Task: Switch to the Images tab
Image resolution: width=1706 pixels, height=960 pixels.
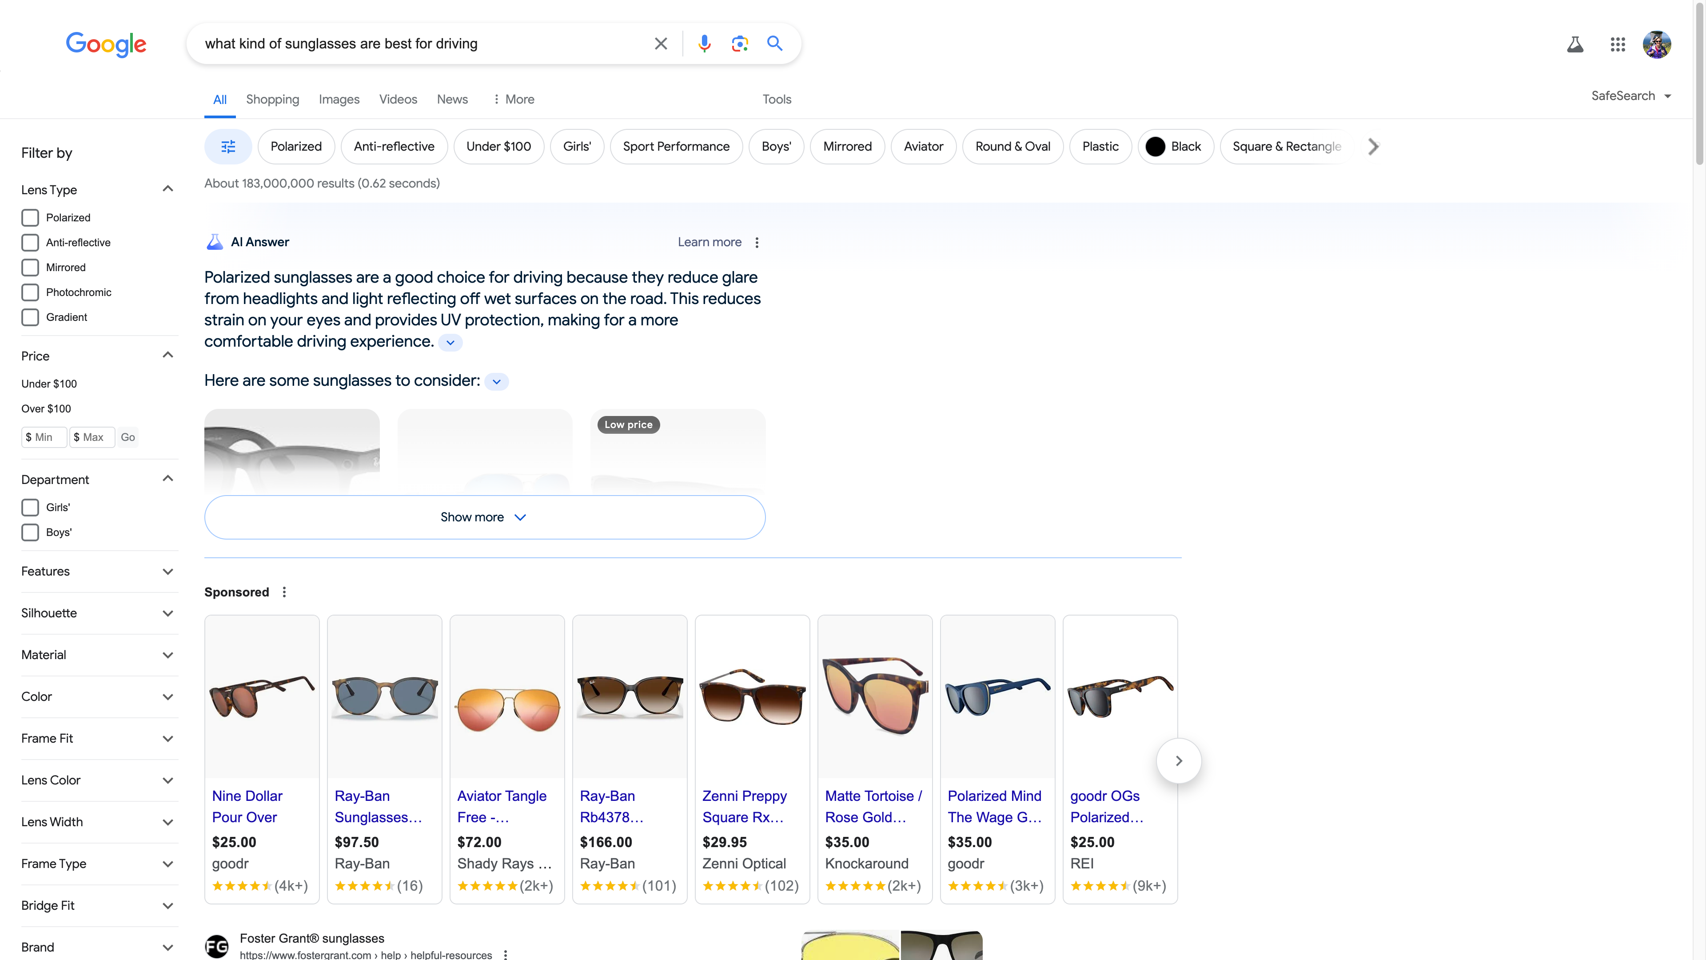Action: [x=339, y=100]
